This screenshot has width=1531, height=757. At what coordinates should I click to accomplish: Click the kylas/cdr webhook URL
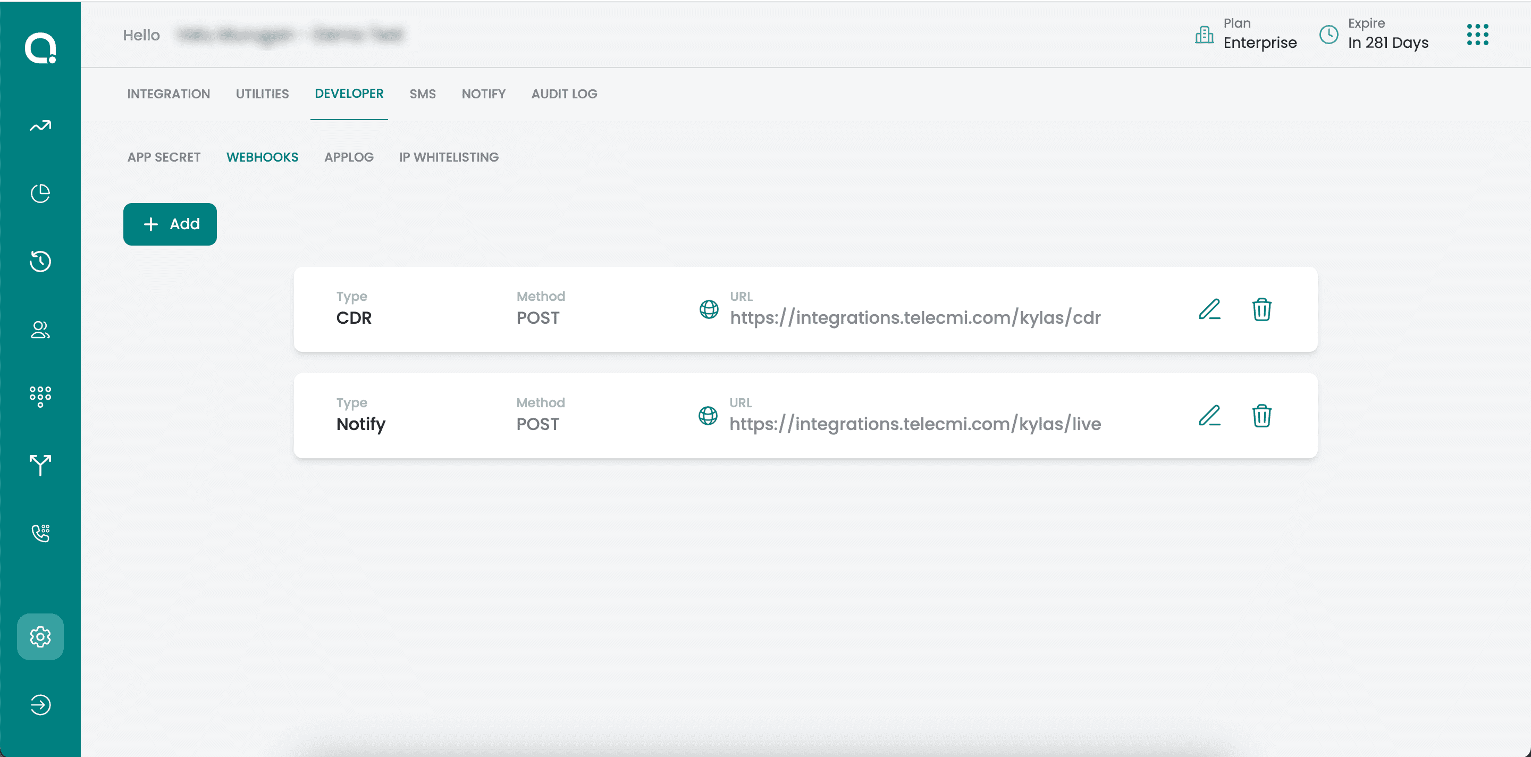(915, 318)
